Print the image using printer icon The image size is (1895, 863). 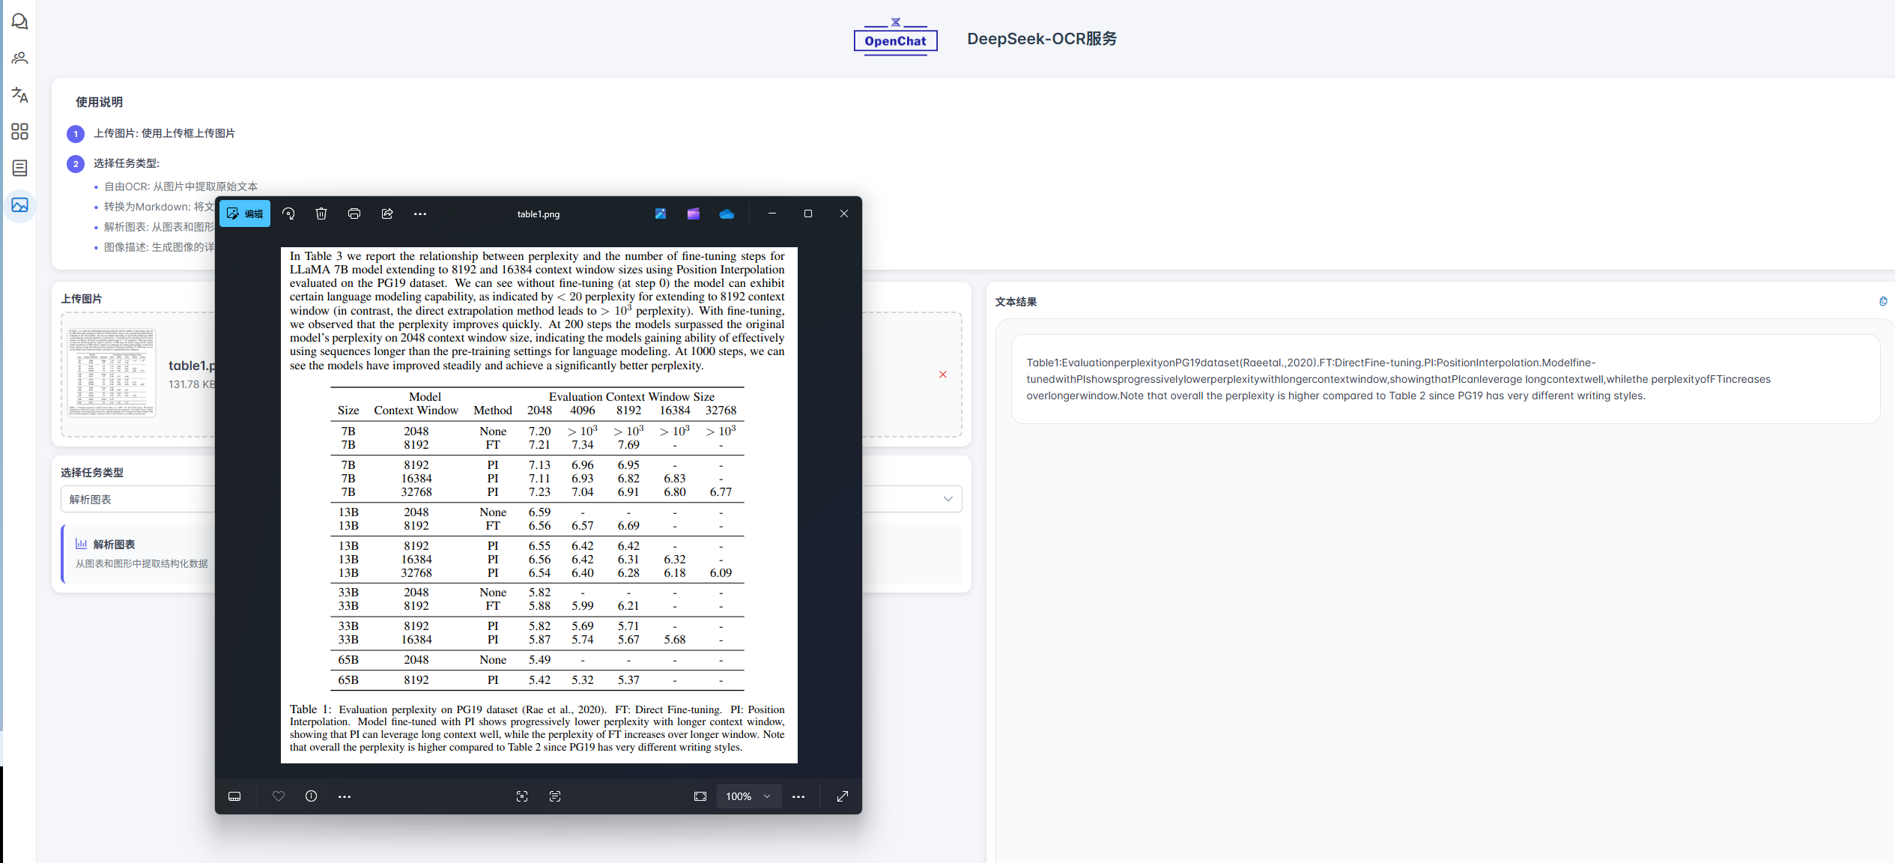point(354,214)
